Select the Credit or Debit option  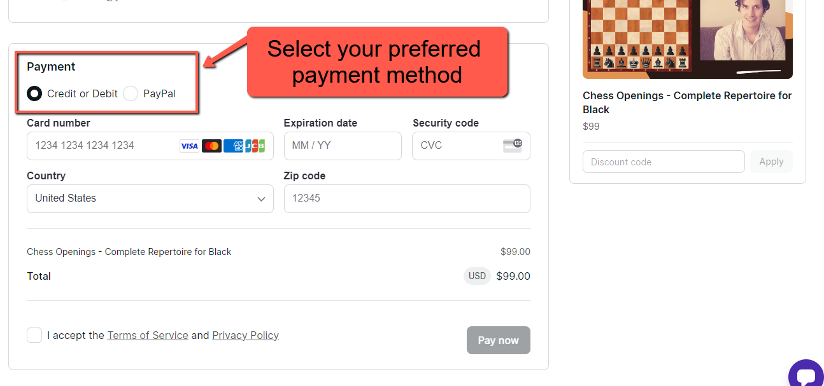34,94
